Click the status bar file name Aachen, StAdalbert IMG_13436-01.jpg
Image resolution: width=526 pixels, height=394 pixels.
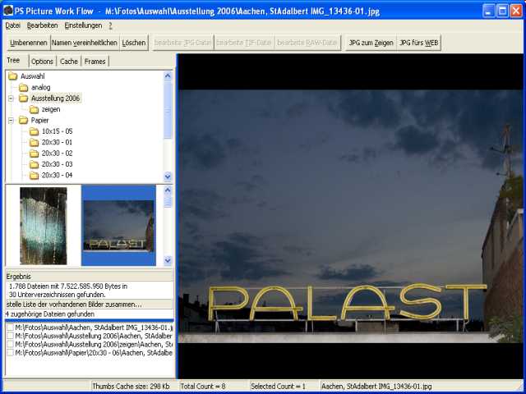(376, 387)
